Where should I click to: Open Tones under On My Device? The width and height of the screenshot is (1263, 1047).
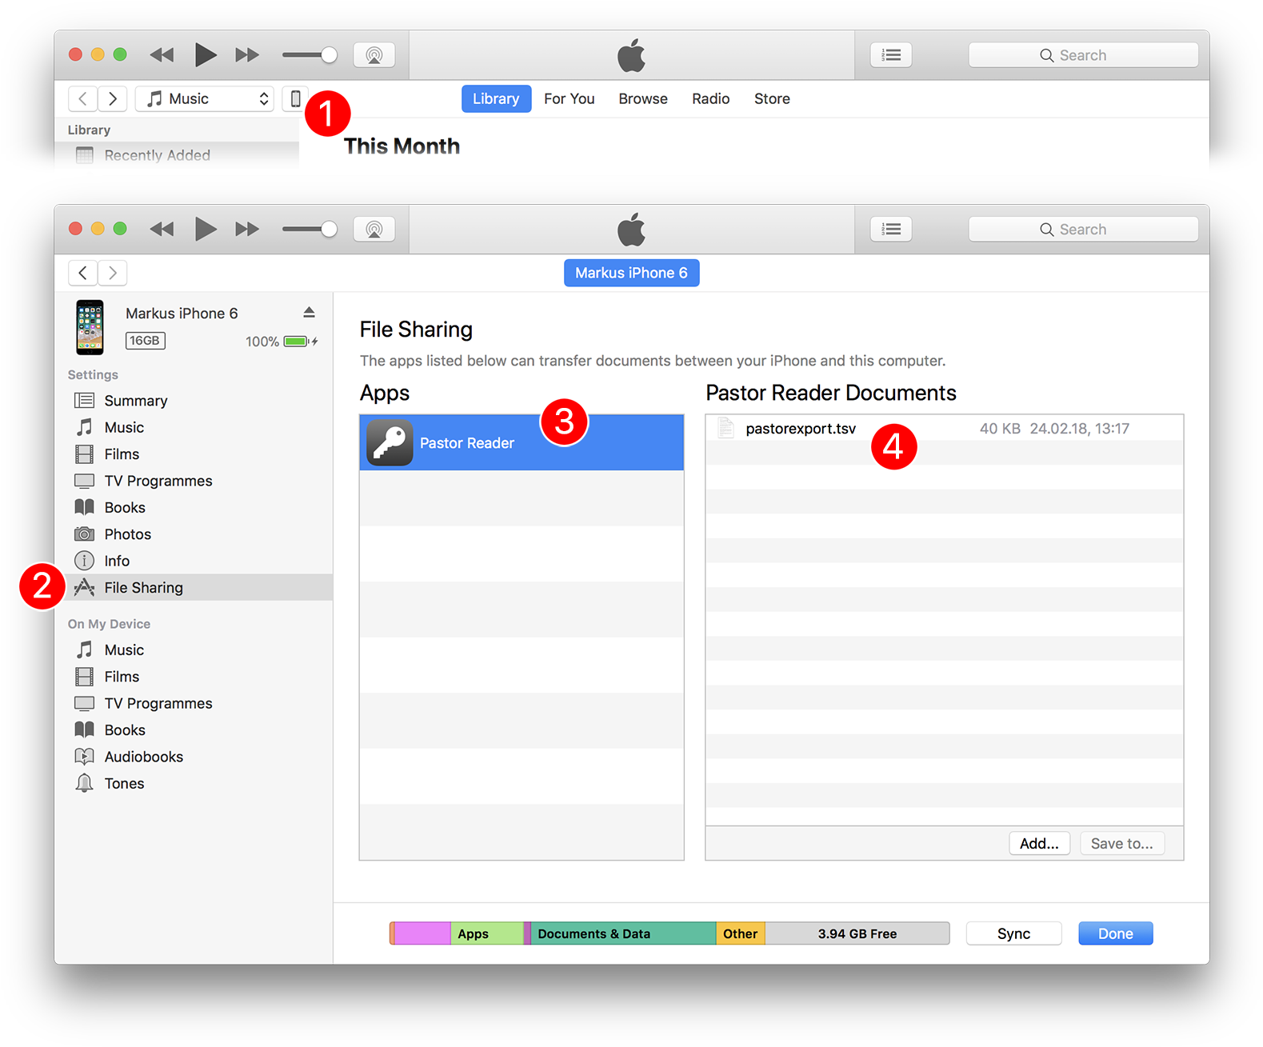[124, 784]
